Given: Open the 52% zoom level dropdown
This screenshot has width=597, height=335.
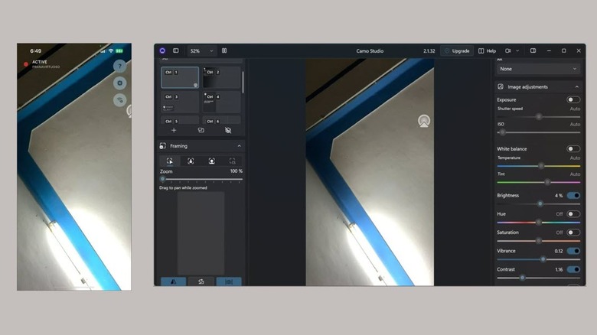Looking at the screenshot, I should coord(202,50).
